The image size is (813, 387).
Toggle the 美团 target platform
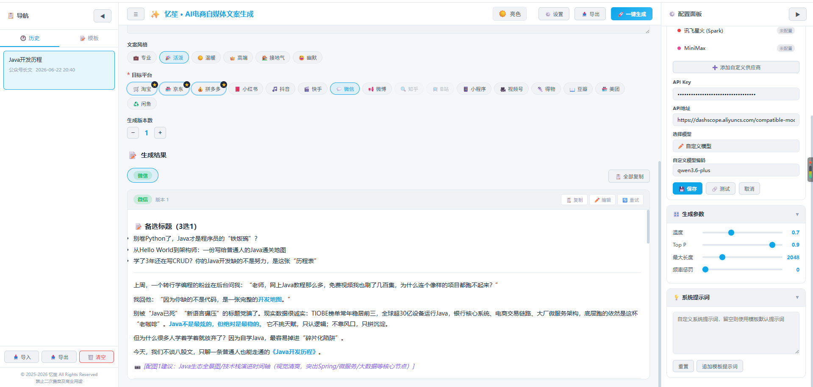pos(610,89)
